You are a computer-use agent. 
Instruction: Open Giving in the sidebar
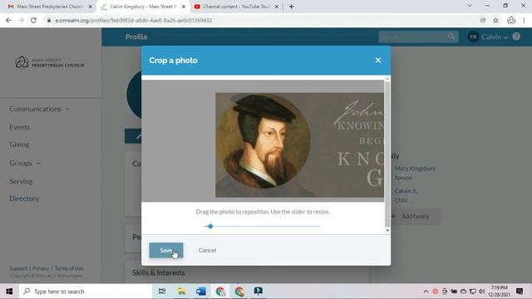pyautogui.click(x=19, y=145)
